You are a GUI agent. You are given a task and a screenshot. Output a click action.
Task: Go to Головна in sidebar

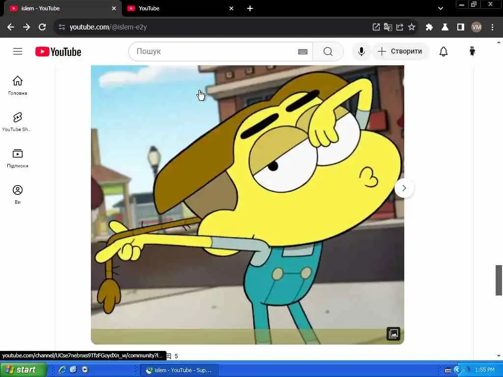point(18,85)
